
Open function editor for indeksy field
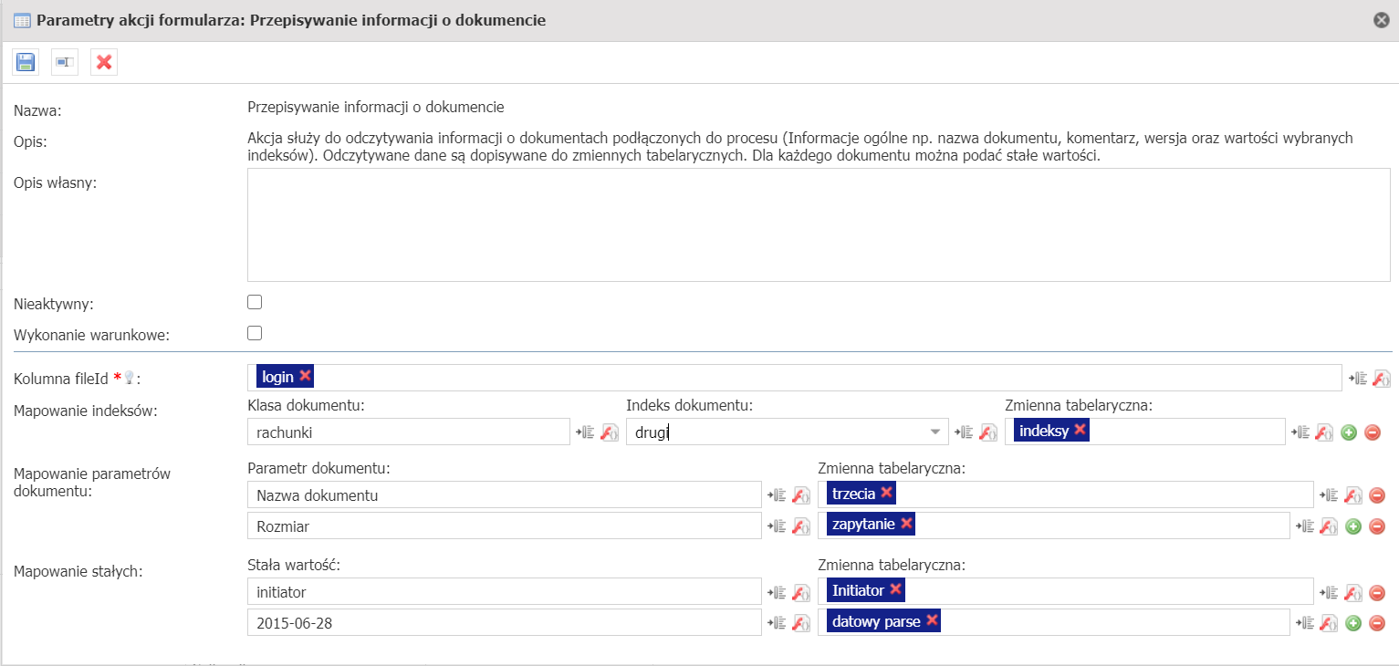pos(1324,432)
